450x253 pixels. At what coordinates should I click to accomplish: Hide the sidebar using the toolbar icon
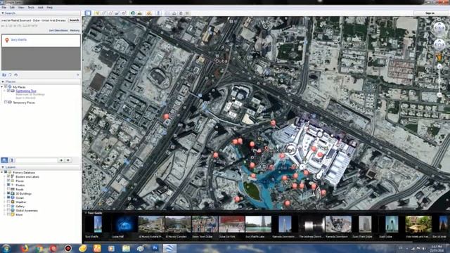tap(88, 13)
